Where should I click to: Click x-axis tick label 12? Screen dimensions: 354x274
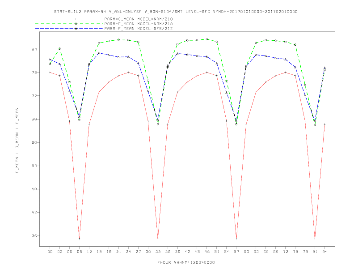pos(89,252)
